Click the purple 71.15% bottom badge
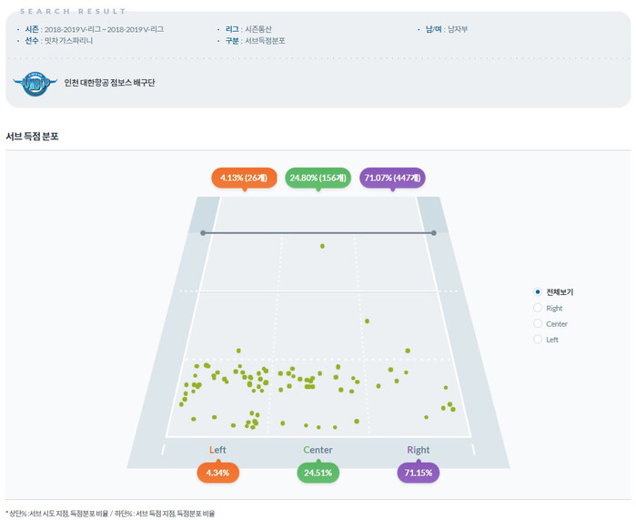 (419, 473)
